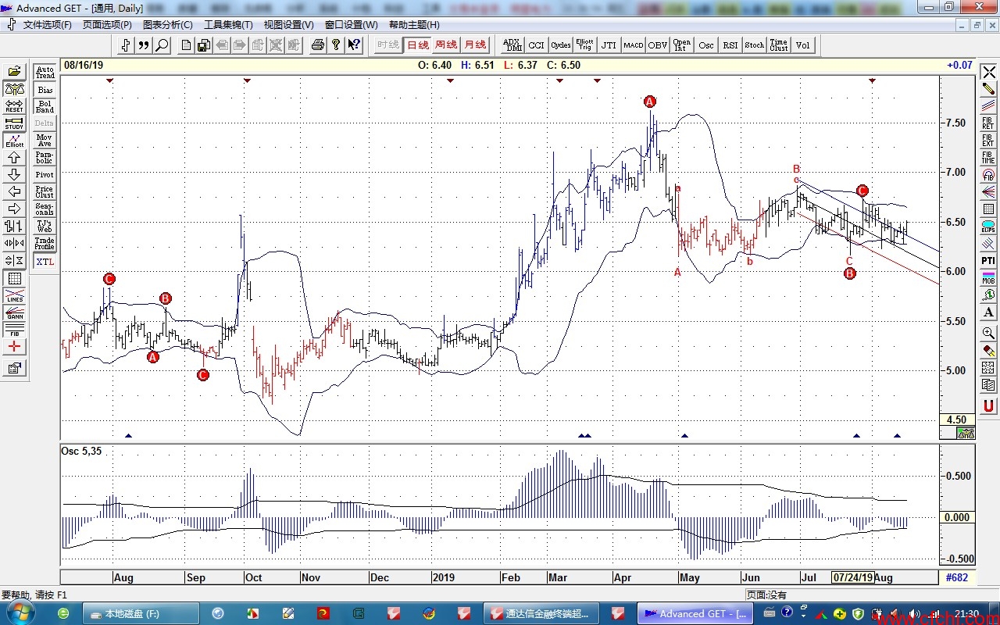
Task: Switch to 周线 weekly chart
Action: [446, 45]
